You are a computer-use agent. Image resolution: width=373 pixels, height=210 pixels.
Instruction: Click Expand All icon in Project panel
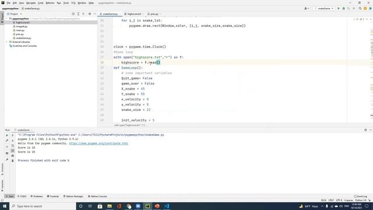[x=78, y=14]
